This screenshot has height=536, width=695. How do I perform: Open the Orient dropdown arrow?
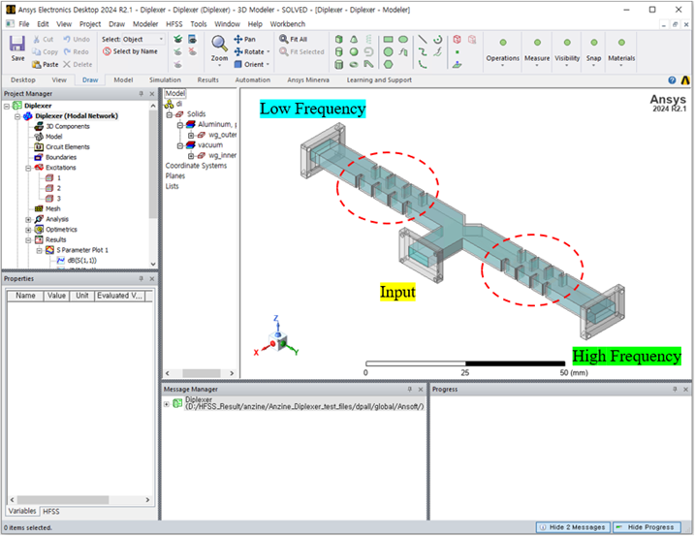[269, 64]
